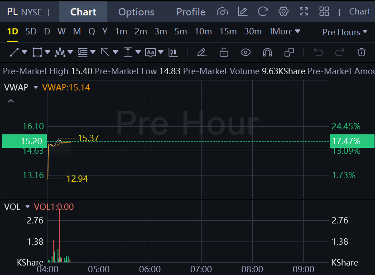Open the multi-chart grid layout icon

324,12
